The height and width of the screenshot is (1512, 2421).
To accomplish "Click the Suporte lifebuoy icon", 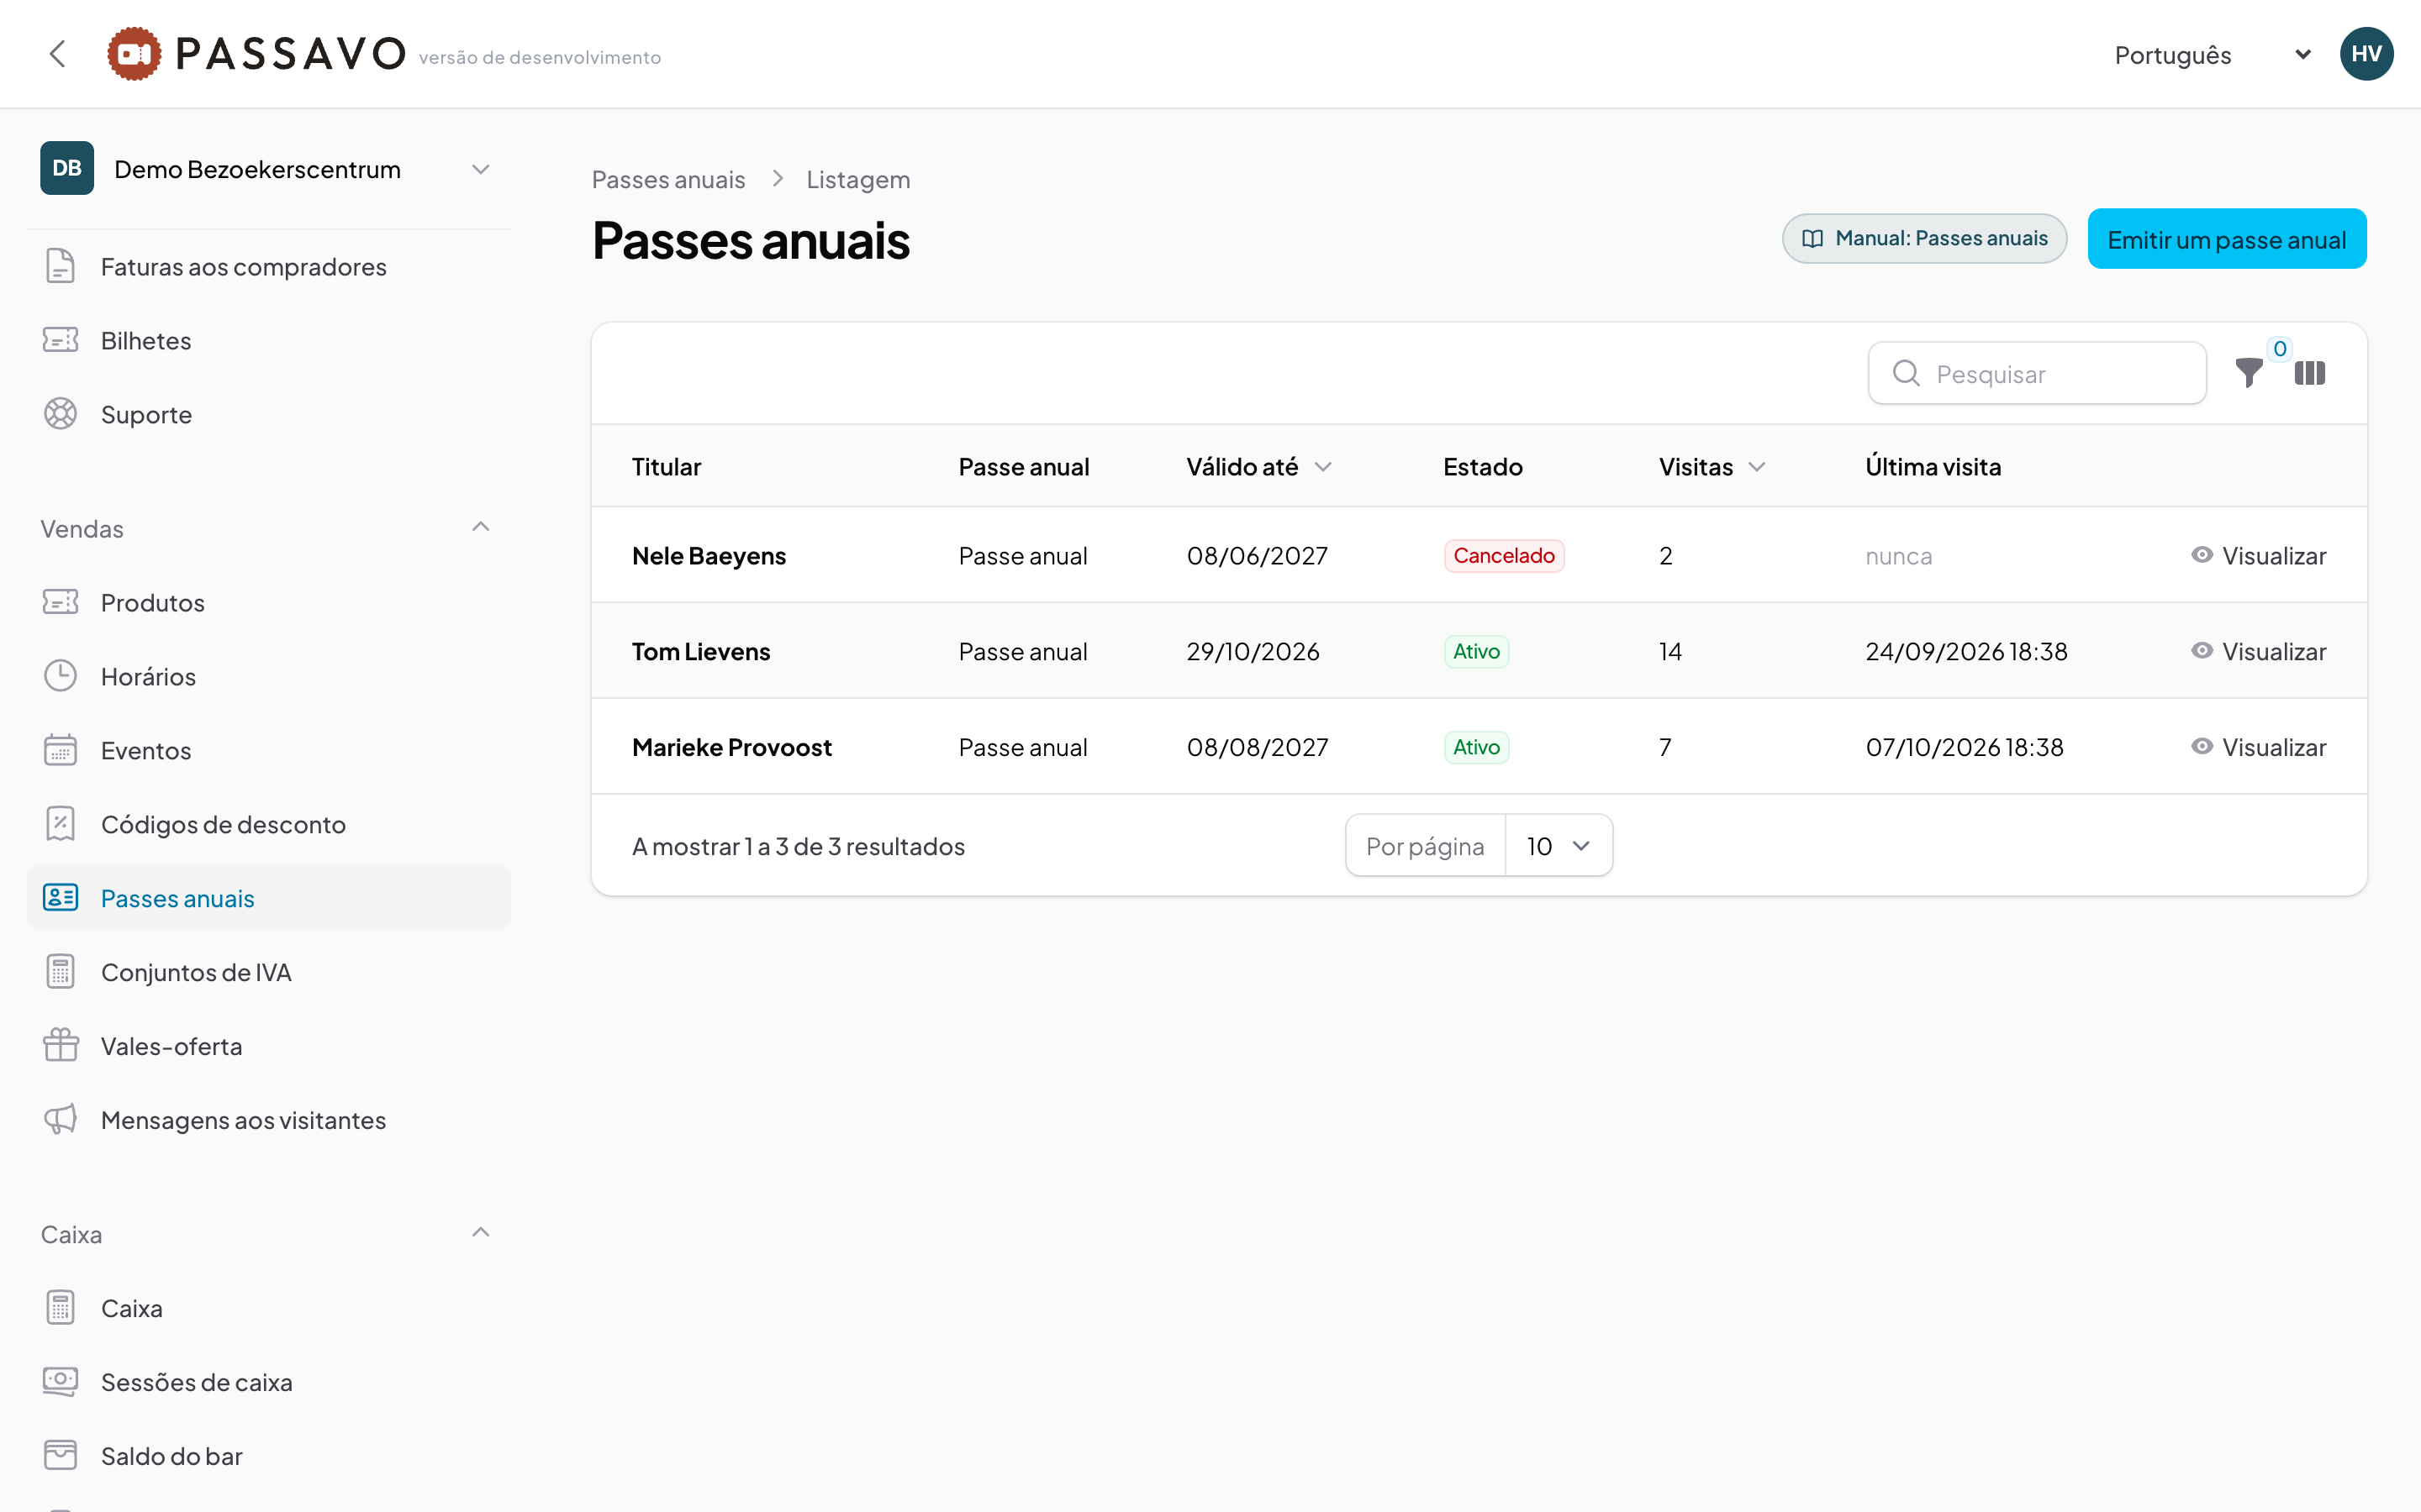I will [60, 414].
